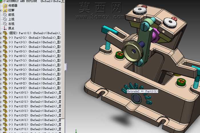This screenshot has height=133, width=200.
Task: Click the Part5<1> component icon
Action: point(5,51)
